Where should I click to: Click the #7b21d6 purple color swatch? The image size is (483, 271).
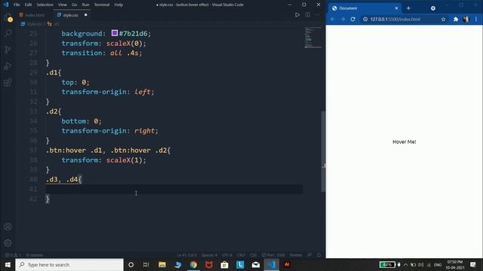point(115,33)
